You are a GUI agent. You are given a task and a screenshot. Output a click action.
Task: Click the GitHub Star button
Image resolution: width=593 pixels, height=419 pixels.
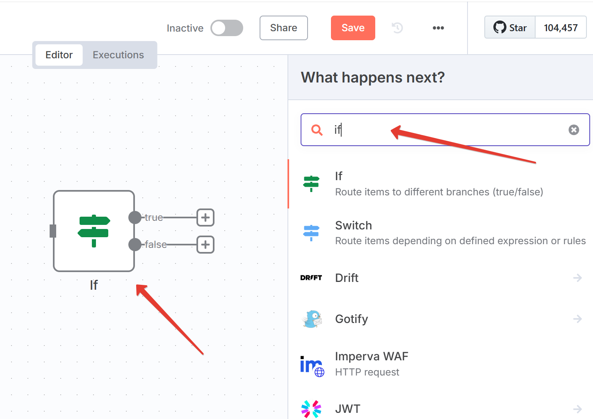pos(510,27)
